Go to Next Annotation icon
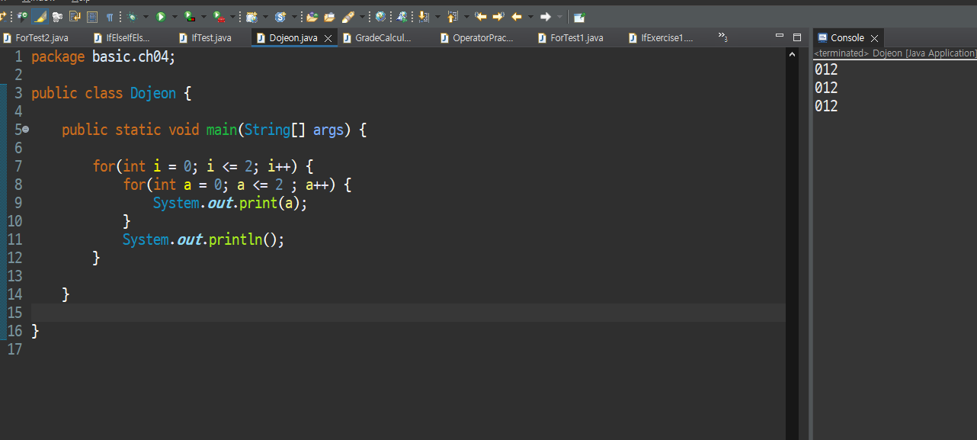This screenshot has width=977, height=440. (423, 17)
